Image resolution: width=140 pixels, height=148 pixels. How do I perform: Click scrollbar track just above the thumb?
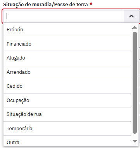(x=135, y=31)
